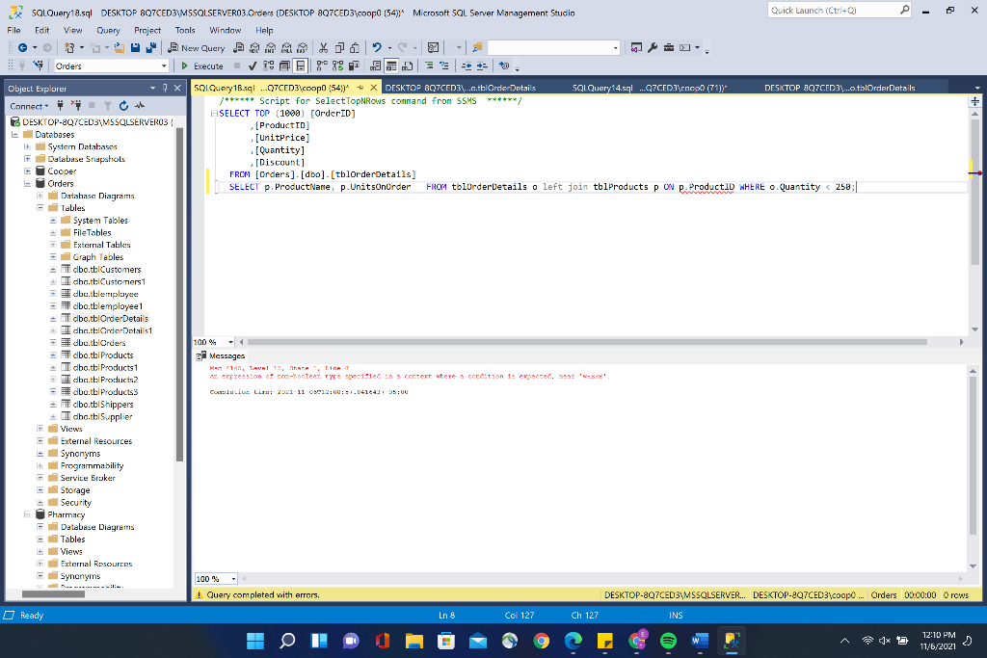Click the Parse query checkmark icon
The height and width of the screenshot is (658, 987).
click(x=253, y=66)
